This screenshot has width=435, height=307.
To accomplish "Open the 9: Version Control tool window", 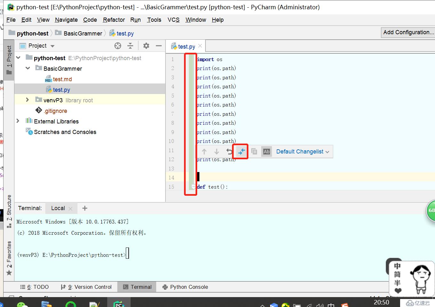I will coord(86,287).
